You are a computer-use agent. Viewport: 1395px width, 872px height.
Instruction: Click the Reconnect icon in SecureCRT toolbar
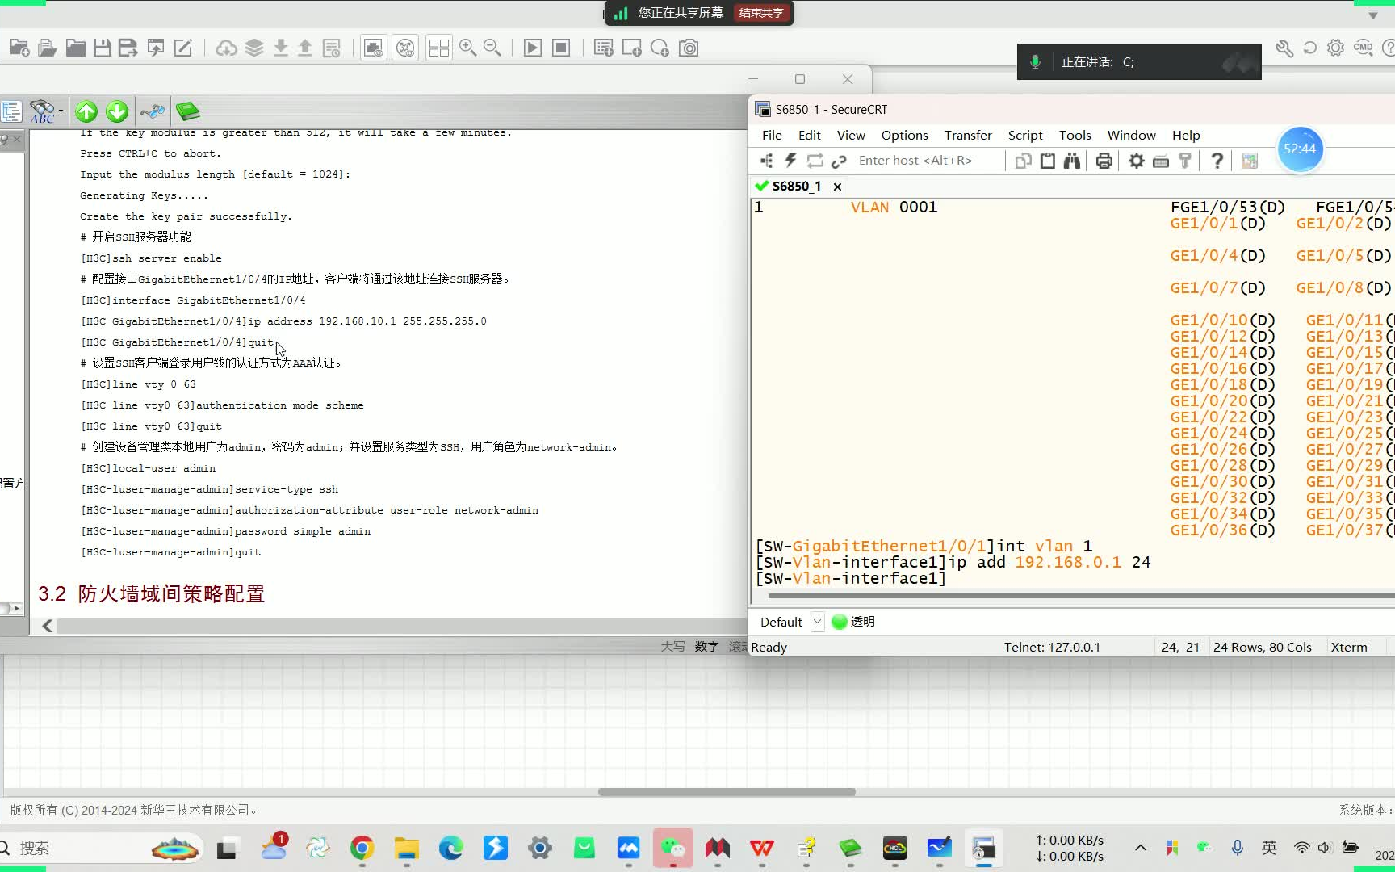[x=815, y=161]
